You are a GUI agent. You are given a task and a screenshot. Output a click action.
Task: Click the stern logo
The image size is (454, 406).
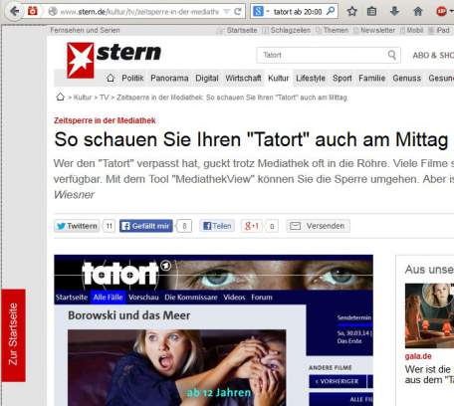click(113, 60)
